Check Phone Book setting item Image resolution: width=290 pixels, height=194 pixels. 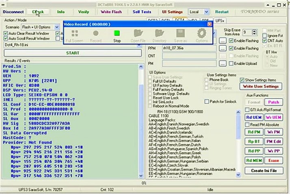click(x=207, y=80)
